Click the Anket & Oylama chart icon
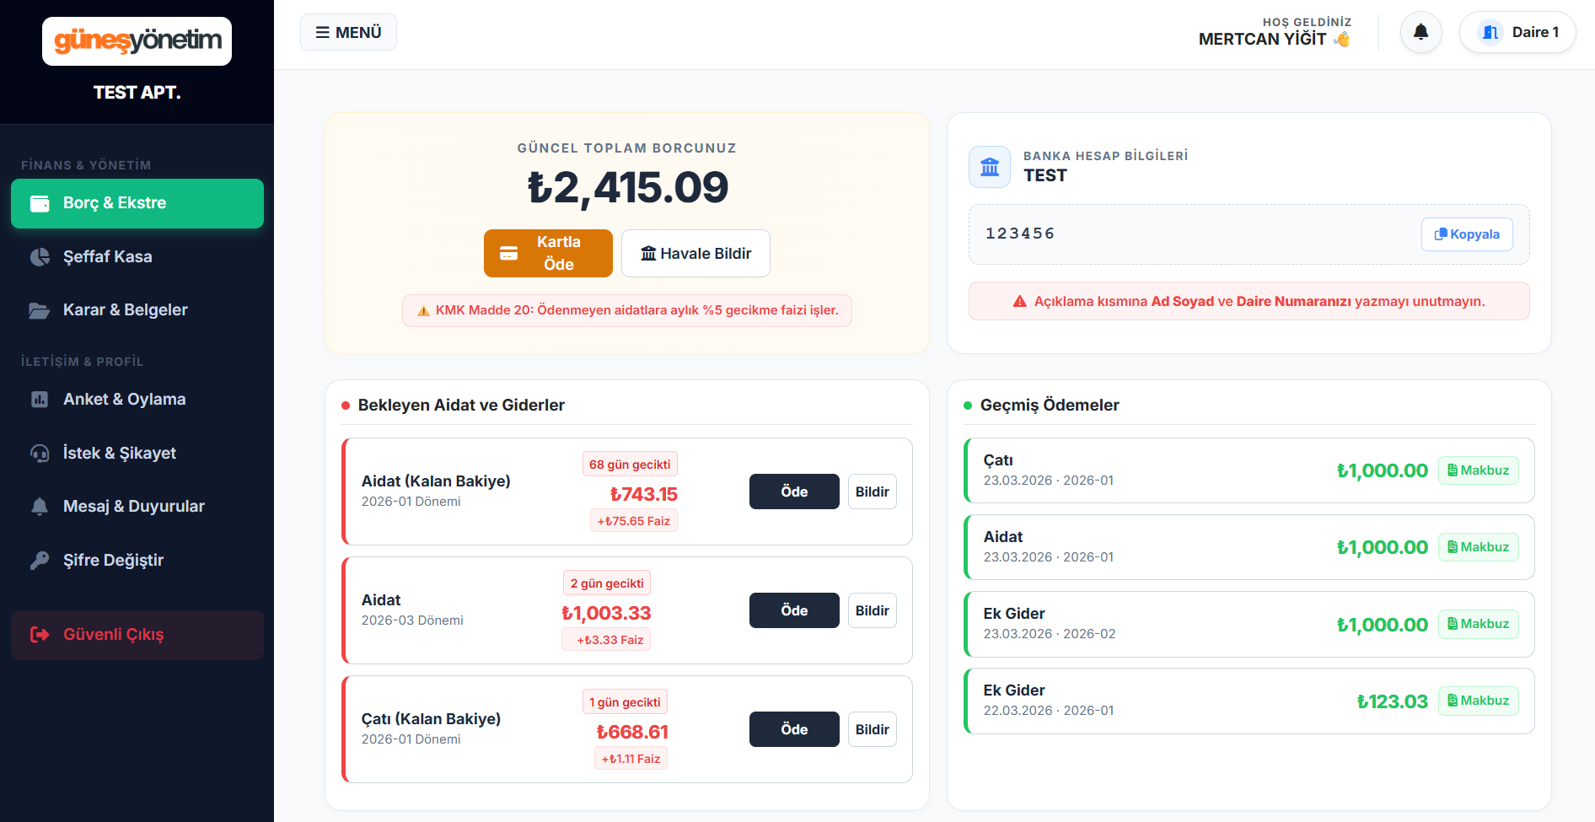Viewport: 1595px width, 822px height. pyautogui.click(x=40, y=400)
